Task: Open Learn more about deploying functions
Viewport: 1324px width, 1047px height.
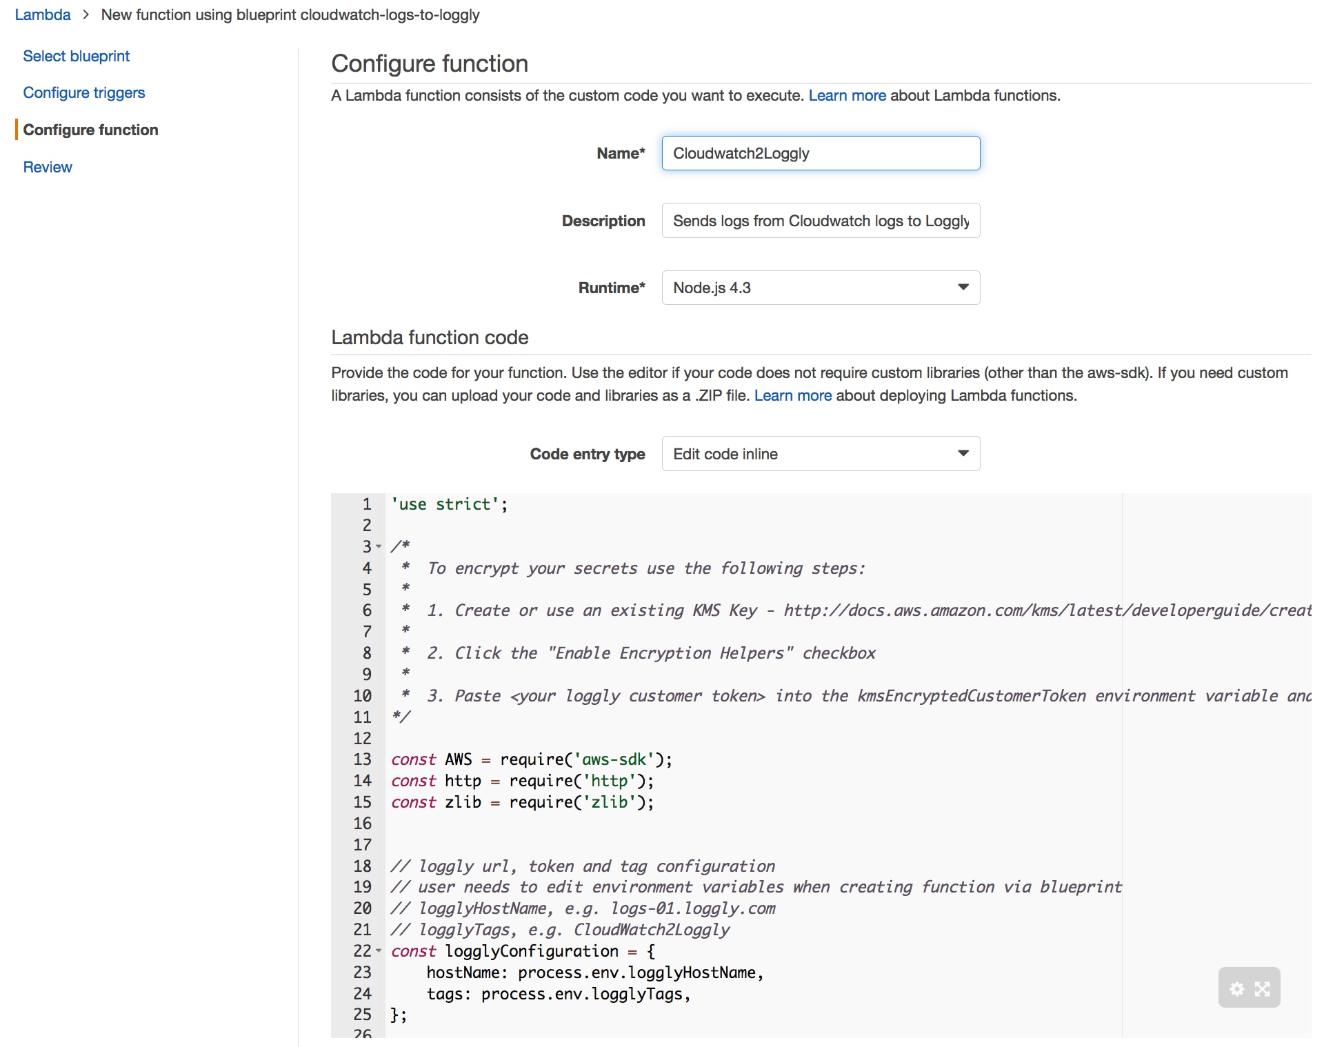Action: click(x=792, y=395)
